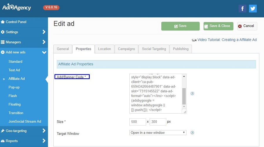
Task: Click the arrow marker beside Affiliate Ad
Action: pyautogui.click(x=4, y=79)
